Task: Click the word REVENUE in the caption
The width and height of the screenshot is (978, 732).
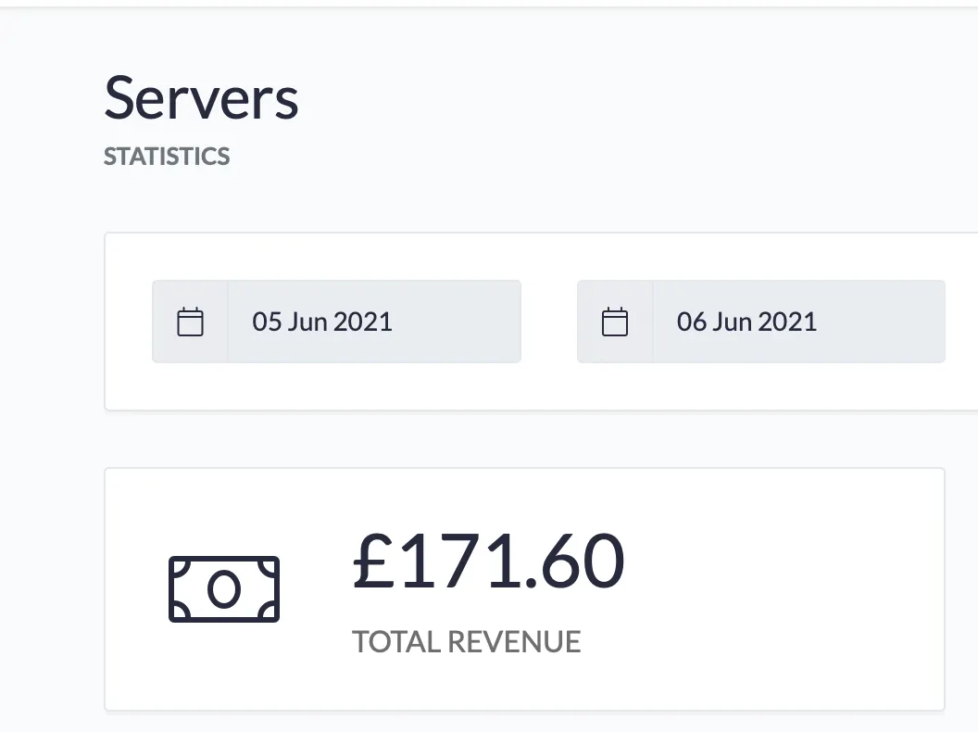Action: pos(514,641)
